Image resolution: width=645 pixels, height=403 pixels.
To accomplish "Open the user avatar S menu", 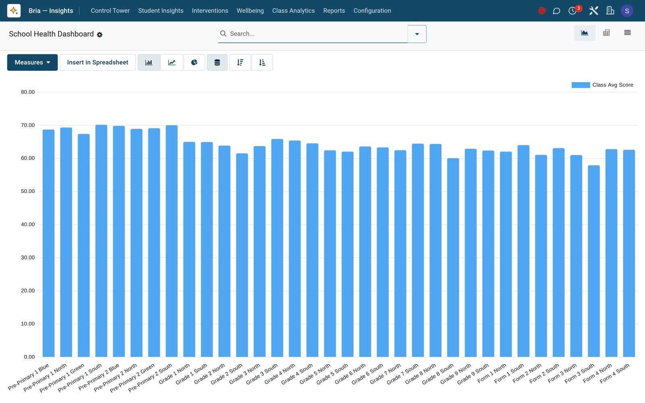I will (627, 11).
